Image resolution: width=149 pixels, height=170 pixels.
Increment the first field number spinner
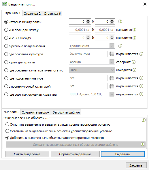tap(88, 20)
